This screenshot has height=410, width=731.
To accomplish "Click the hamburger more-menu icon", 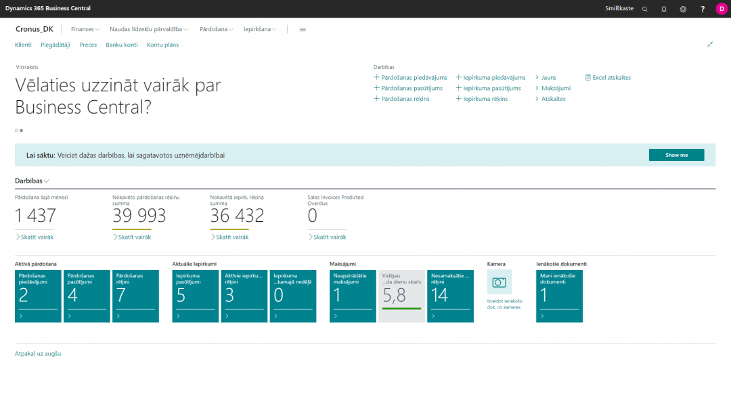I will [x=303, y=30].
